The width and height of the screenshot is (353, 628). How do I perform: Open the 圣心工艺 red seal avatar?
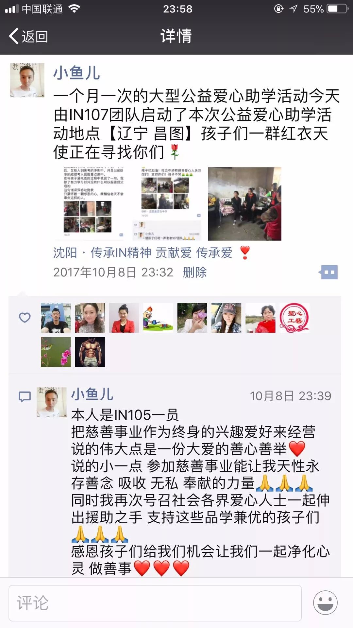(294, 318)
